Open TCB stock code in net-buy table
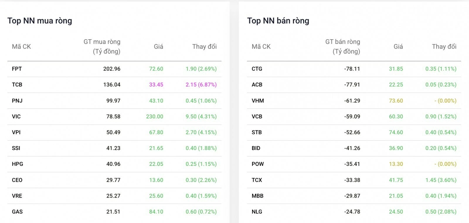 17,85
